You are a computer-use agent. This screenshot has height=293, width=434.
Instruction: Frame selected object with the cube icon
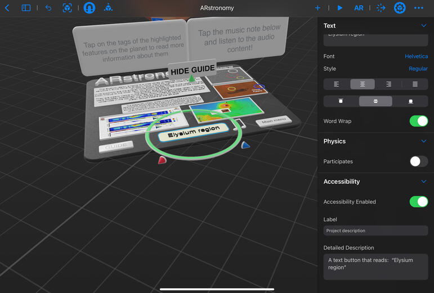pyautogui.click(x=67, y=8)
